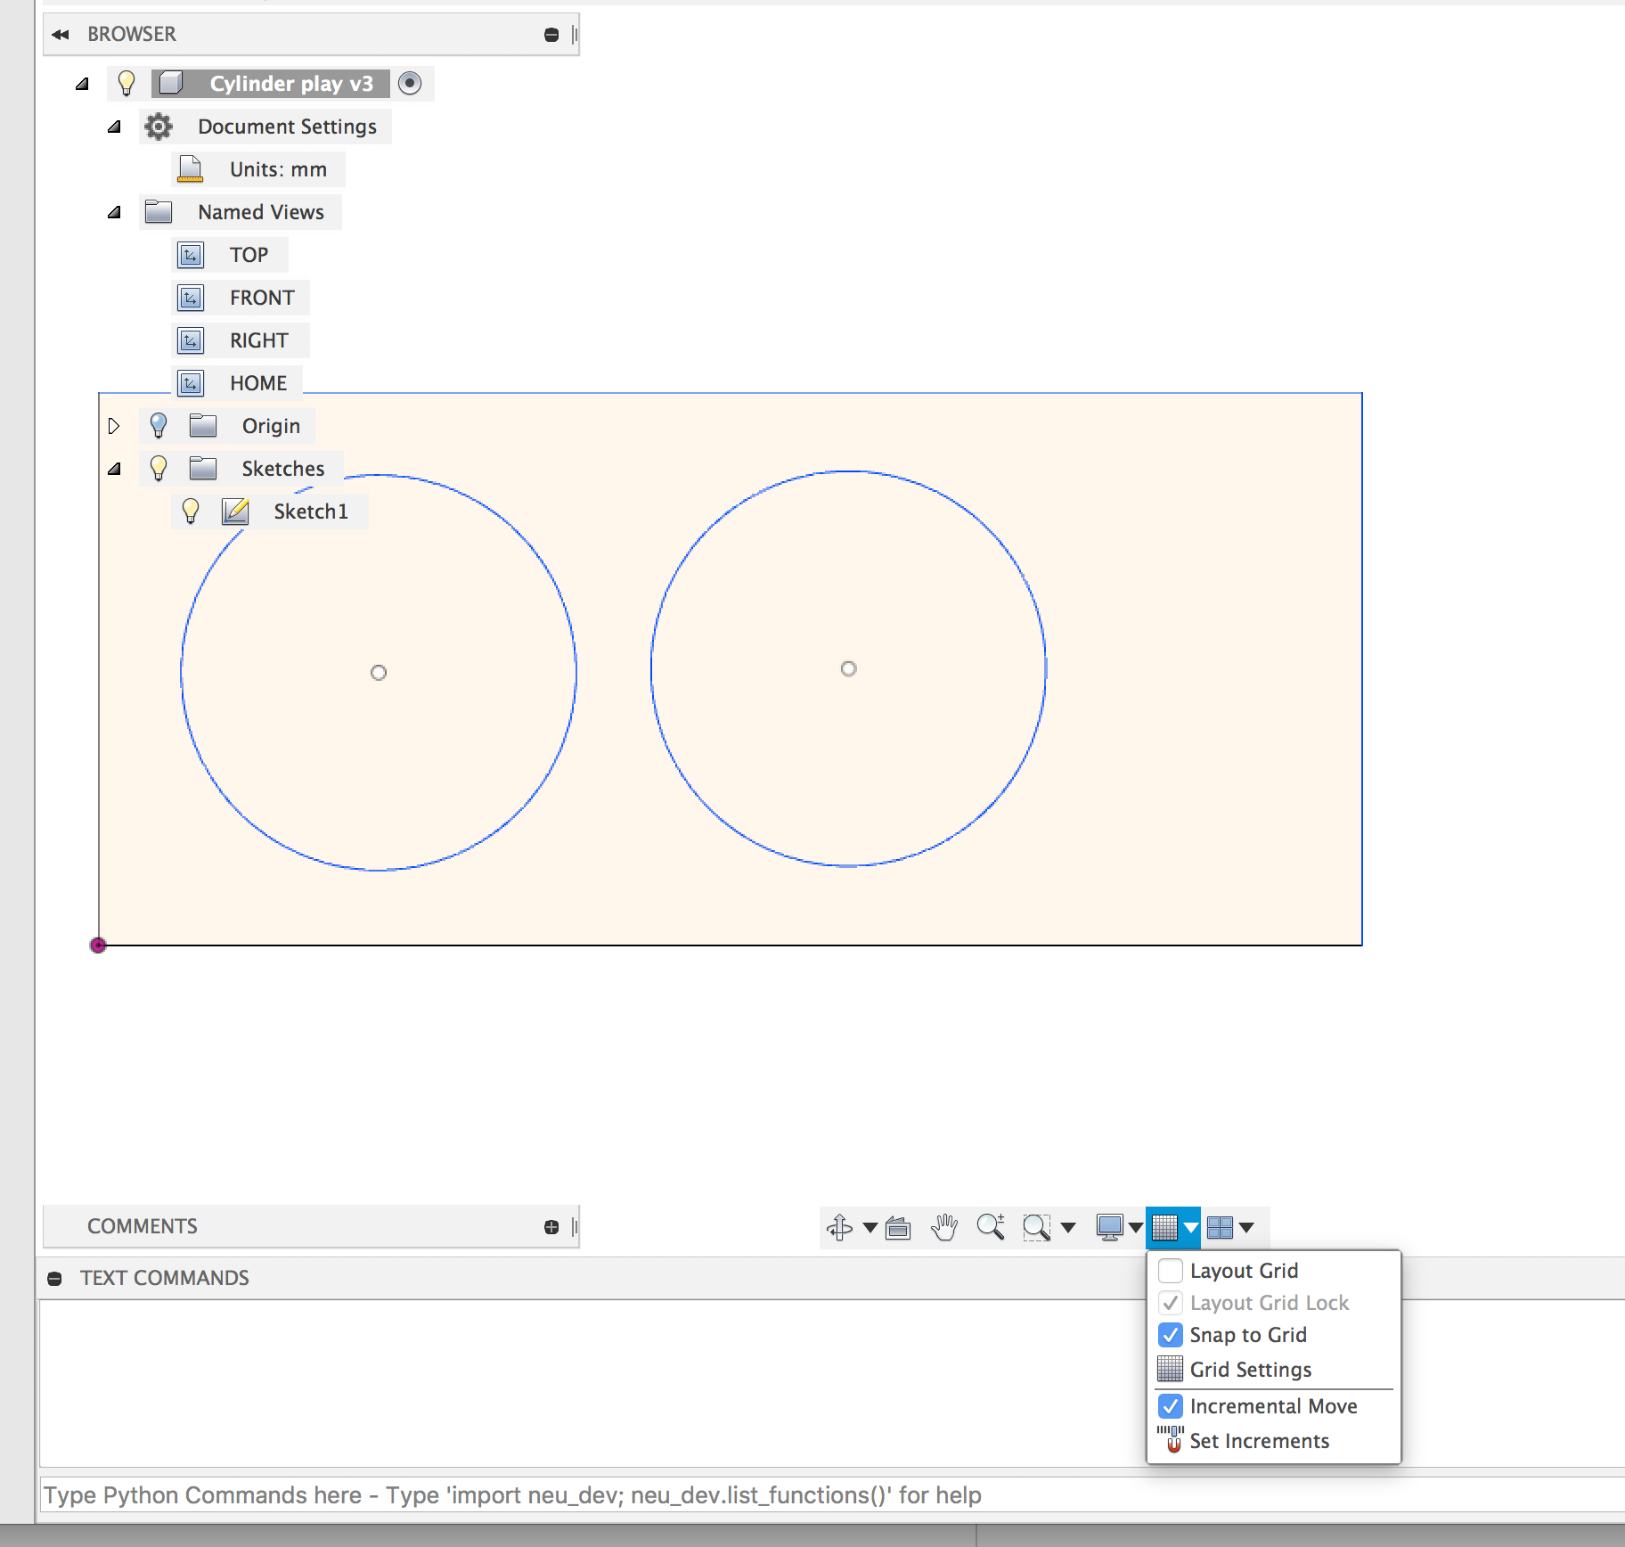Click the Document Settings gear icon
The height and width of the screenshot is (1547, 1625).
[158, 127]
